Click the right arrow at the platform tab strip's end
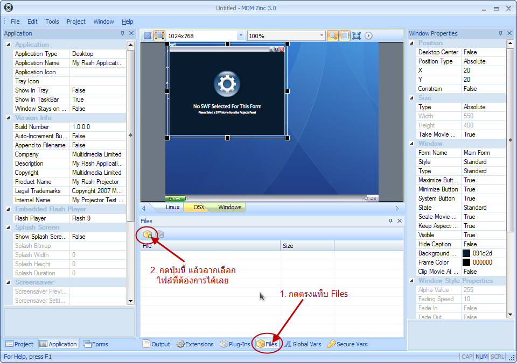Screen dimensions: 517x363 (x=397, y=208)
